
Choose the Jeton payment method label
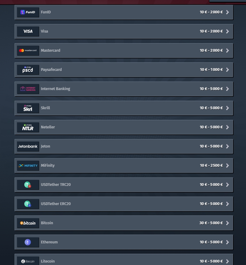click(45, 146)
